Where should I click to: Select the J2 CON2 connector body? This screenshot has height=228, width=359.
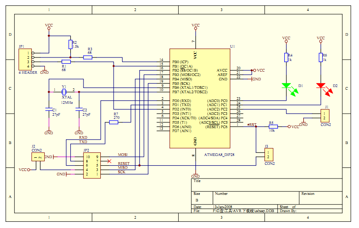[38, 157]
